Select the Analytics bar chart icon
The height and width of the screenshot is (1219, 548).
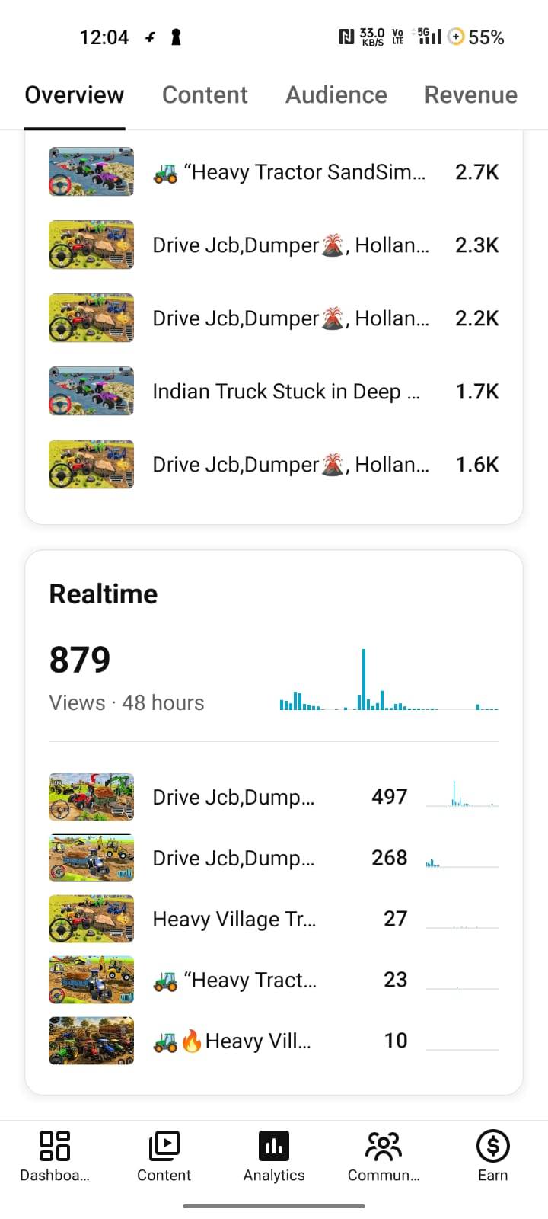point(274,1145)
